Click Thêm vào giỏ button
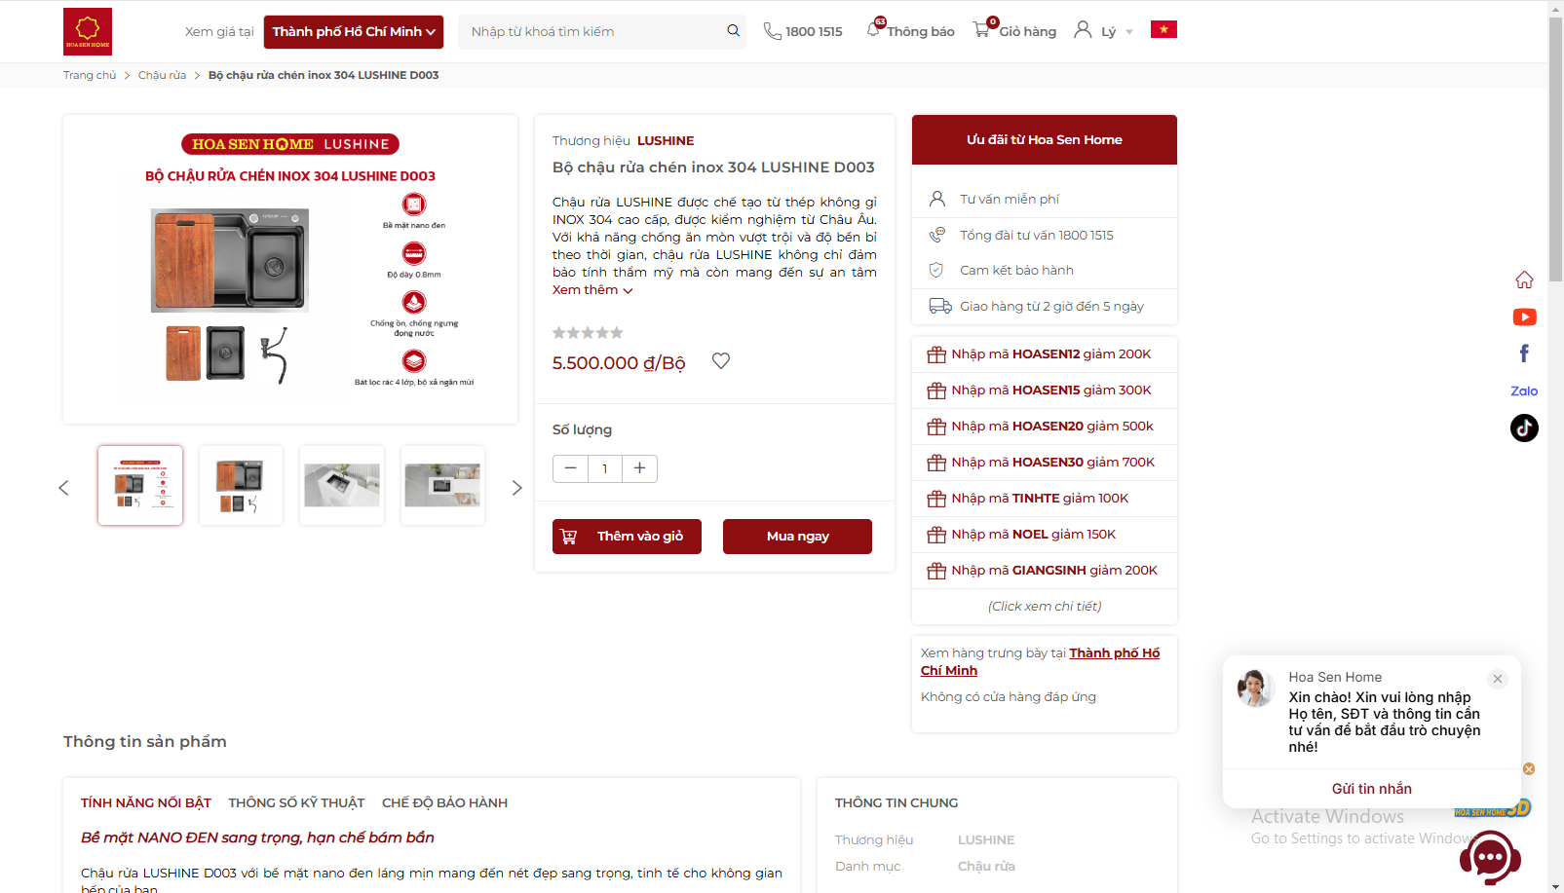Screen dimensions: 1564x893 pyautogui.click(x=627, y=537)
